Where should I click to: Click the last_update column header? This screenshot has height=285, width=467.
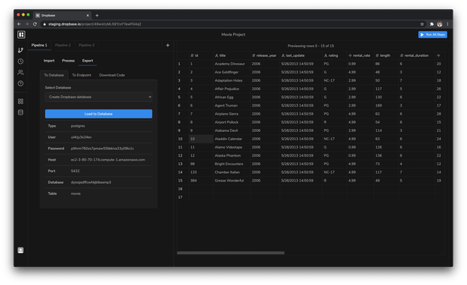pyautogui.click(x=301, y=55)
